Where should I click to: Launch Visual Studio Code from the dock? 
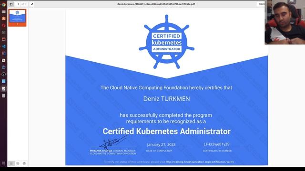tap(3, 47)
